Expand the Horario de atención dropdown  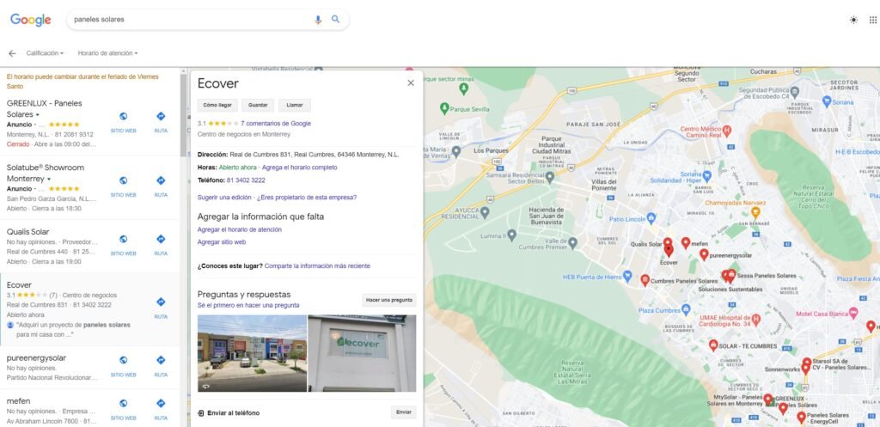click(107, 53)
